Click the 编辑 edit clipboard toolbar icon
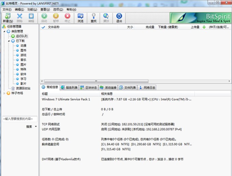The image size is (232, 176). (x=31, y=18)
